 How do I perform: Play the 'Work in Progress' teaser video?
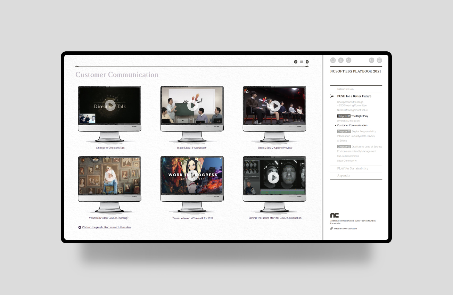tap(192, 175)
